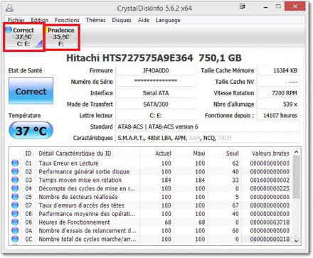
Task: Click the CrystalDiskInfo app icon in title bar
Action: (x=9, y=8)
